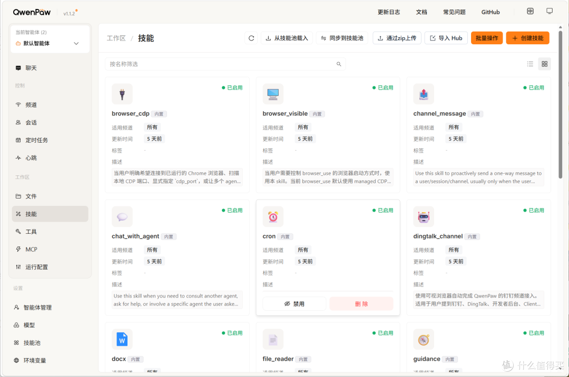Viewport: 569px width, 377px height.
Task: Open the 会话 sessions page
Action: point(50,123)
